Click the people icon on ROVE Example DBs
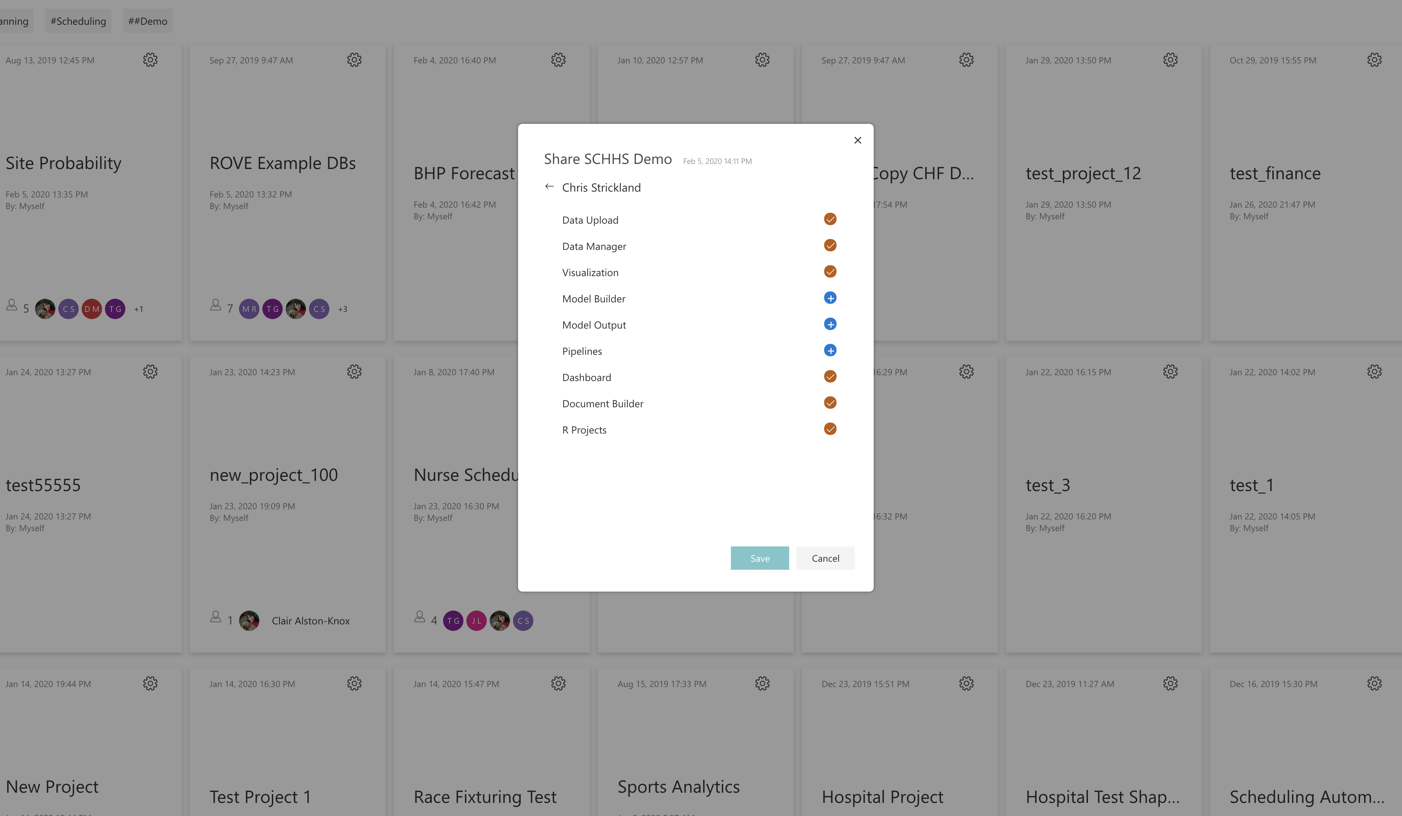 tap(216, 305)
